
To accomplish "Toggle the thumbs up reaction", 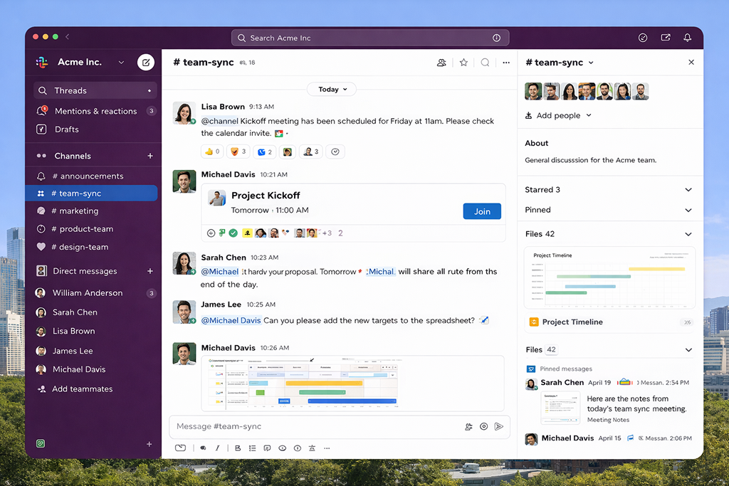I will tap(213, 152).
